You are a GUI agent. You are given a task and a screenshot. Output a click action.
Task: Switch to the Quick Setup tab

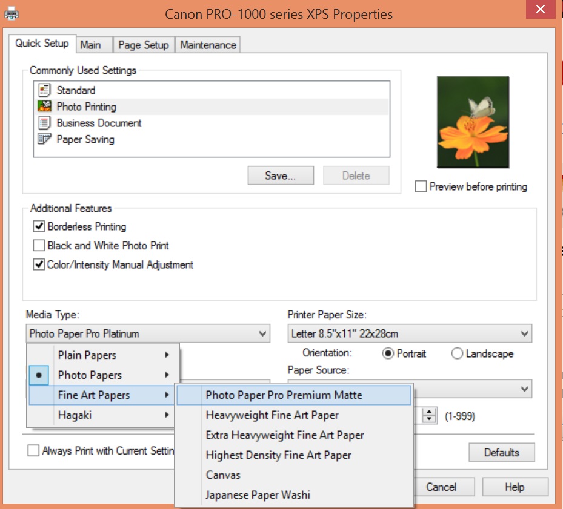point(42,44)
